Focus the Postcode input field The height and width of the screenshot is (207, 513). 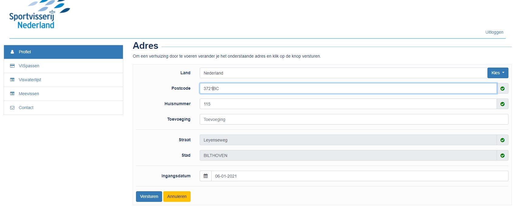[348, 88]
